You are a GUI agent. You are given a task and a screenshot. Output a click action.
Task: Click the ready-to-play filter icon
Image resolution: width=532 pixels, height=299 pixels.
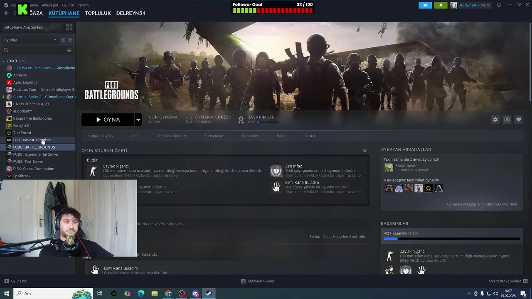(70, 40)
